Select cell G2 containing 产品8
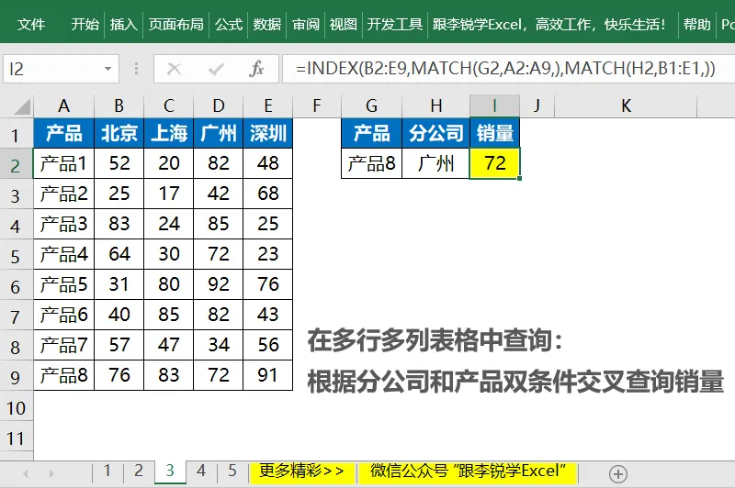 [372, 163]
